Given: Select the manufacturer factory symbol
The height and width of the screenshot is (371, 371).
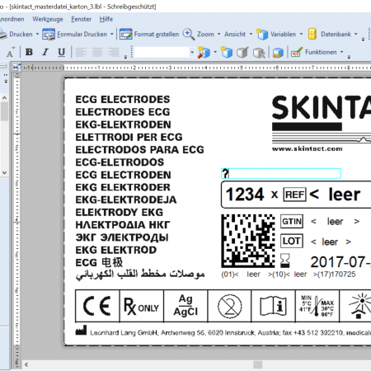Looking at the screenshot, I should click(81, 331).
